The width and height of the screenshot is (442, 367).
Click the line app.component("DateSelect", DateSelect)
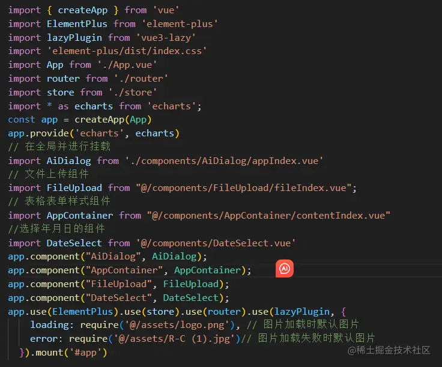point(119,298)
